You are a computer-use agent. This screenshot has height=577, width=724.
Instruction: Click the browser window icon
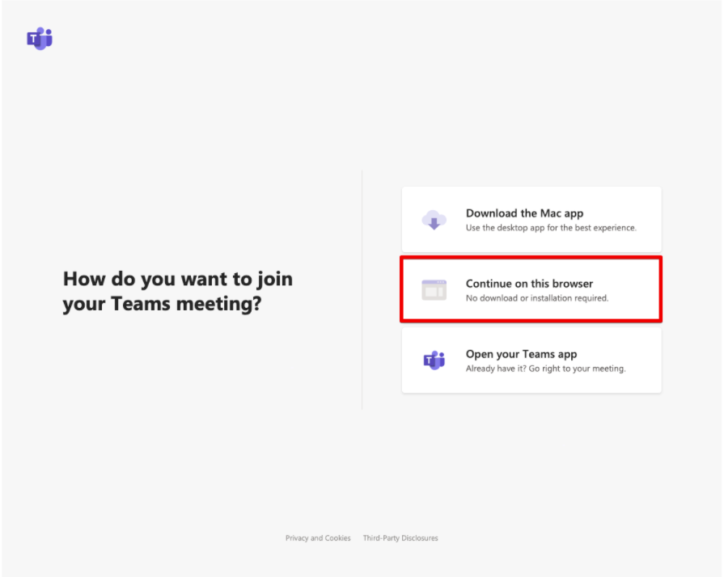(434, 290)
